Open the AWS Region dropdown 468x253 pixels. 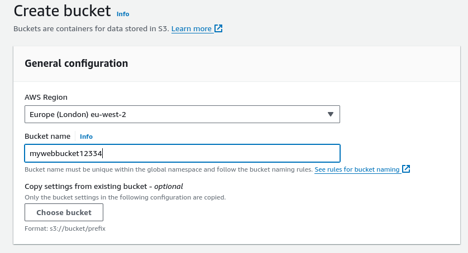tap(182, 114)
